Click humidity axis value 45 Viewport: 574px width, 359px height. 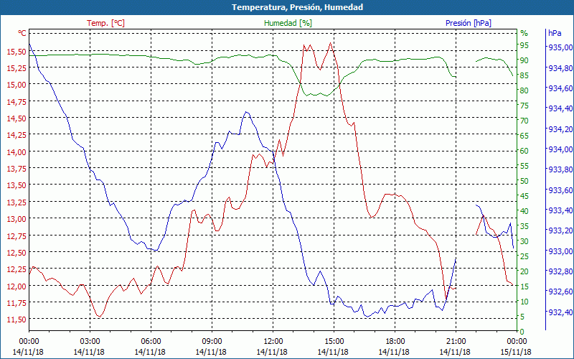524,196
